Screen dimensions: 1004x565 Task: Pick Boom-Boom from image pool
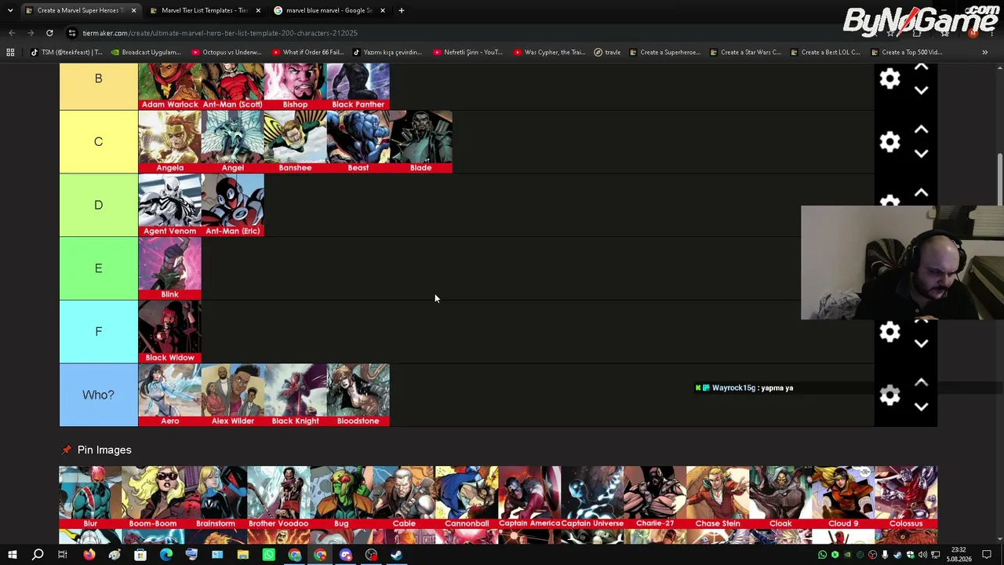(x=153, y=498)
